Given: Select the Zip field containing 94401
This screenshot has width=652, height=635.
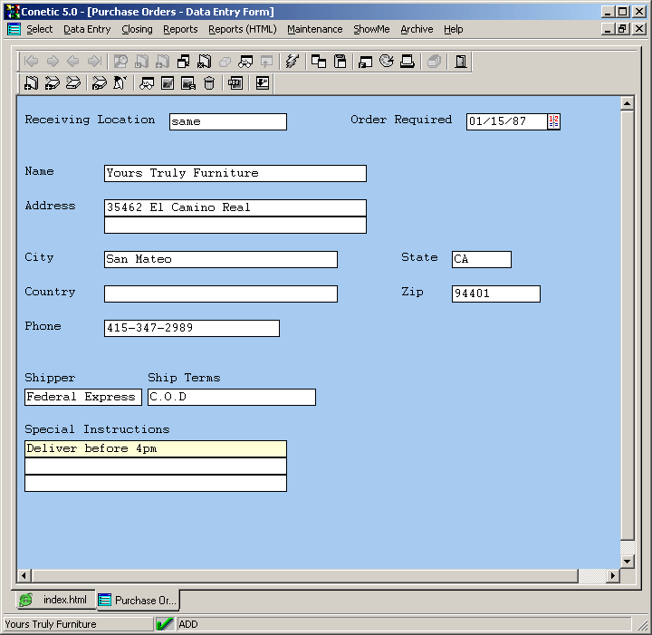Looking at the screenshot, I should pyautogui.click(x=495, y=293).
